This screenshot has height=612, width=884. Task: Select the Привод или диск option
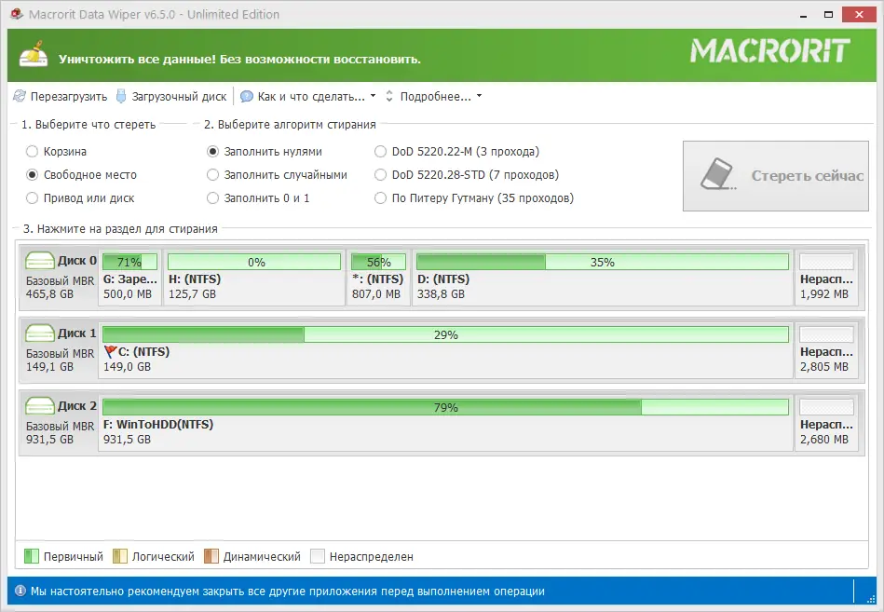click(32, 198)
